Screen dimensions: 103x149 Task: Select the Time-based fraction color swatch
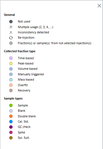(11, 58)
